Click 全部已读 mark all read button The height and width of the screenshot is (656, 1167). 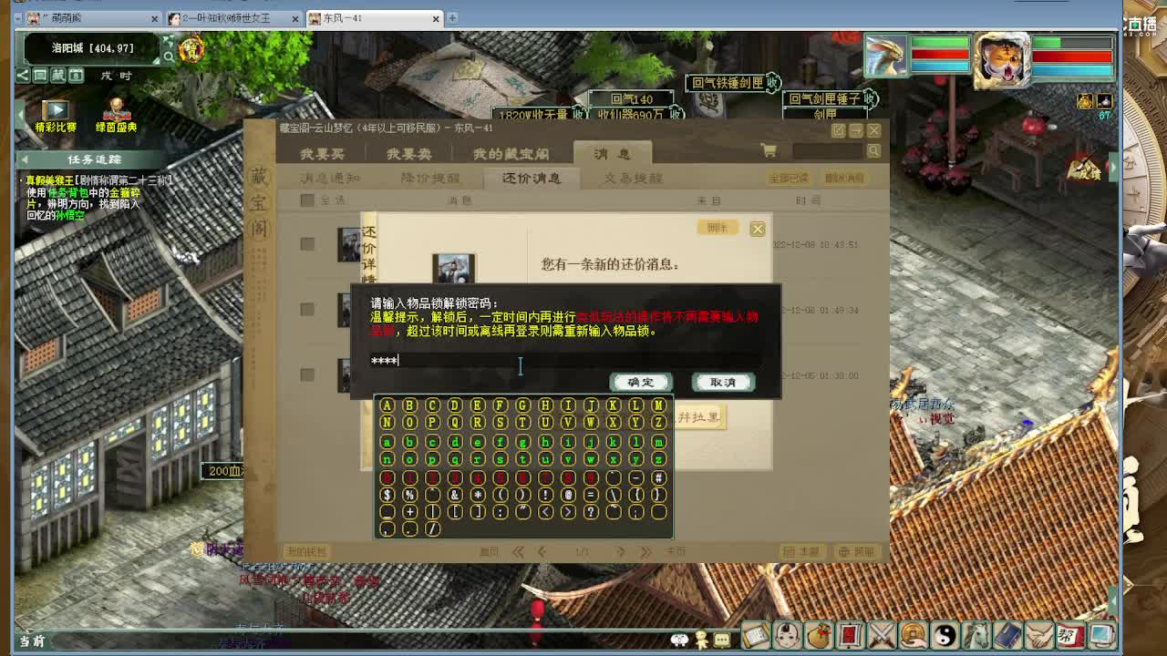(789, 179)
